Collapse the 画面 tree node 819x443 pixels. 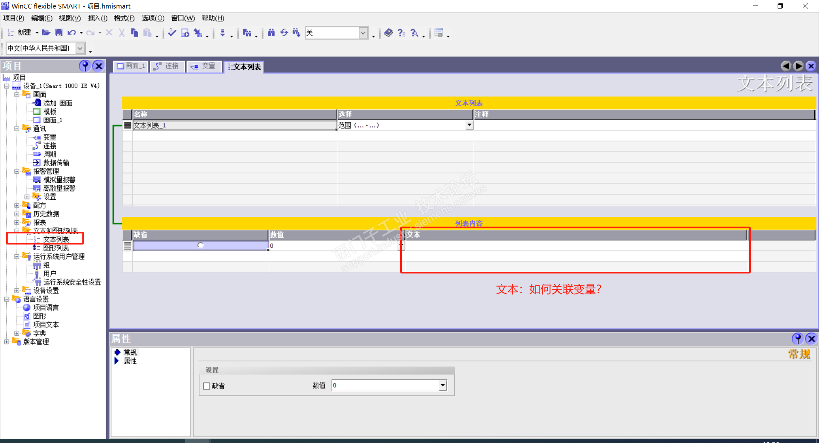(17, 95)
